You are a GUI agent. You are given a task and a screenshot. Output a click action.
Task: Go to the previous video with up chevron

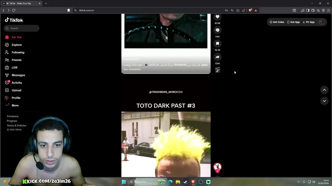click(x=324, y=90)
